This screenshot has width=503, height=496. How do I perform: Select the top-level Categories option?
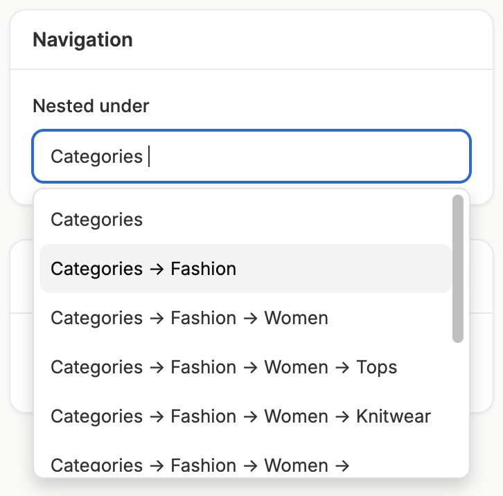pyautogui.click(x=97, y=220)
